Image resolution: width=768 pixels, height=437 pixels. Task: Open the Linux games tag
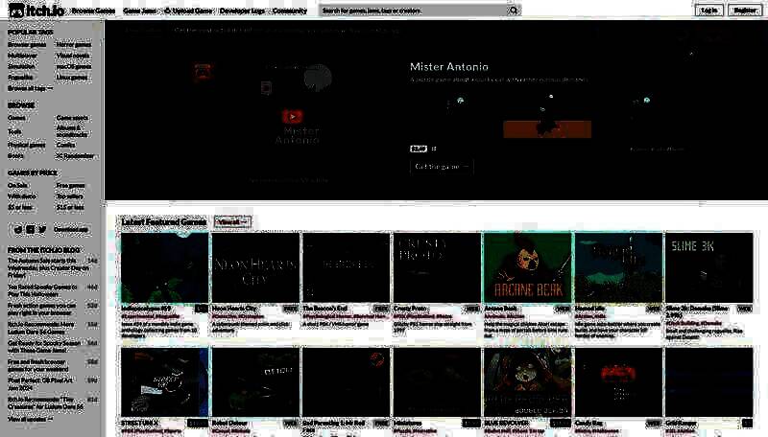pyautogui.click(x=72, y=78)
